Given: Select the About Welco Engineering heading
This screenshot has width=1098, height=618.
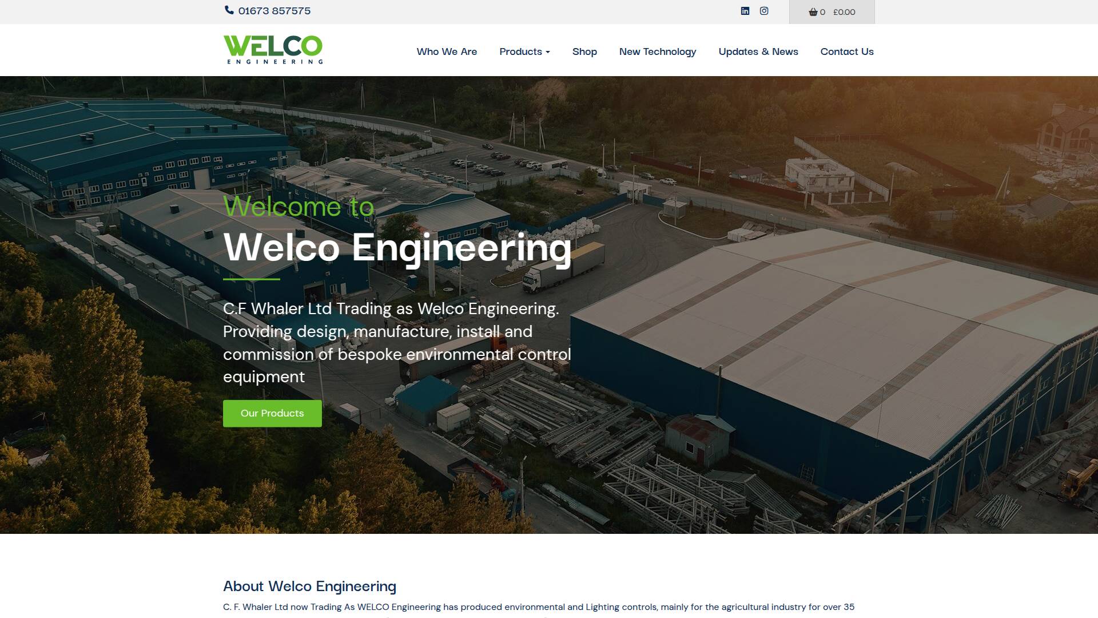Looking at the screenshot, I should click(309, 586).
